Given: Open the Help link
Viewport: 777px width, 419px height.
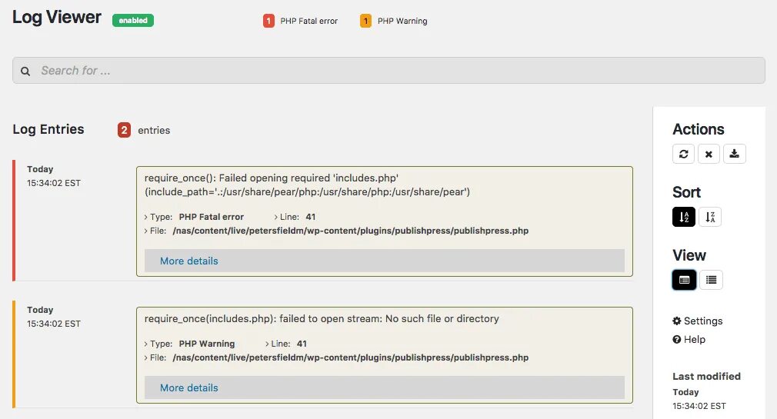Looking at the screenshot, I should tap(689, 339).
